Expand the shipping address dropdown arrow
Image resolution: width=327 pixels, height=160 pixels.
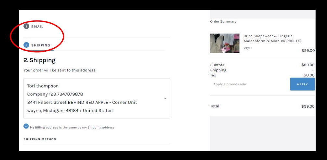click(165, 98)
